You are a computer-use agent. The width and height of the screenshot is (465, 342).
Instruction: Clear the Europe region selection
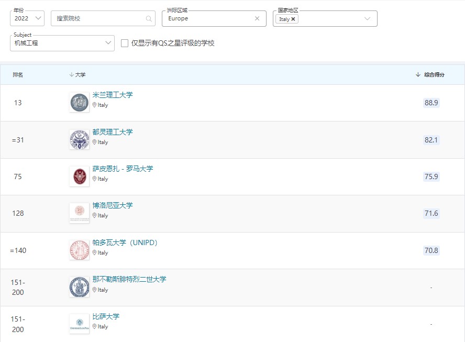click(x=257, y=18)
